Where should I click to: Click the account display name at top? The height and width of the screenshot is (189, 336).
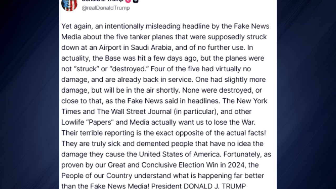[x=102, y=1]
